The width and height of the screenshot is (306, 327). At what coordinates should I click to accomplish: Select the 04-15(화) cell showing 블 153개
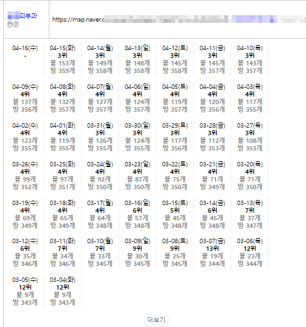63,59
